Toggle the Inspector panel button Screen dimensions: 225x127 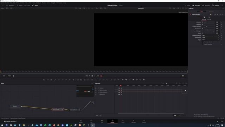point(216,6)
